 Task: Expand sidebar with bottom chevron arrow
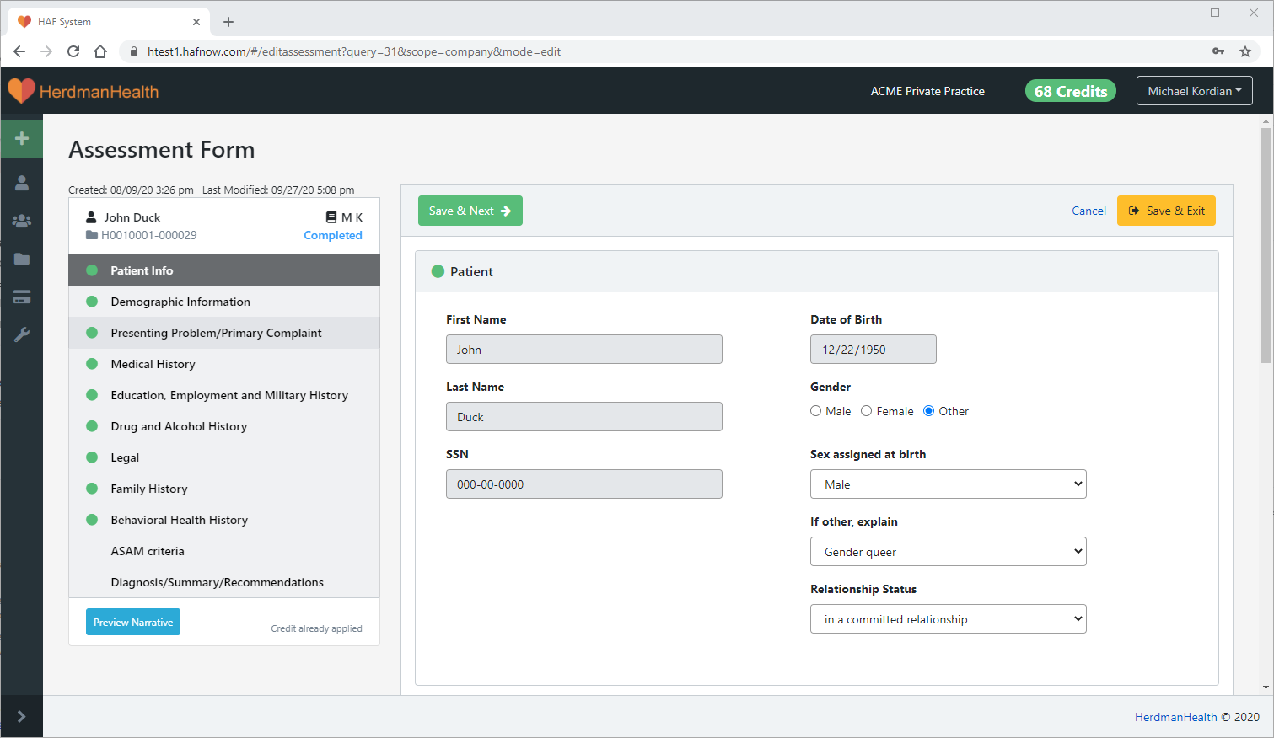coord(22,716)
